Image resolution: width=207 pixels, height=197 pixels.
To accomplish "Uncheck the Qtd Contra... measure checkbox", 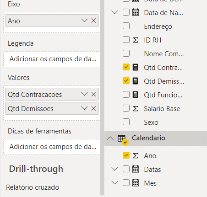I will [x=126, y=67].
